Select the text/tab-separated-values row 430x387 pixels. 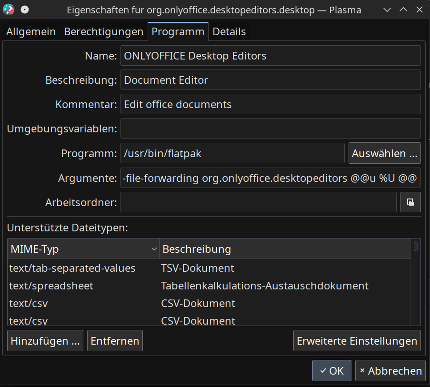72,268
